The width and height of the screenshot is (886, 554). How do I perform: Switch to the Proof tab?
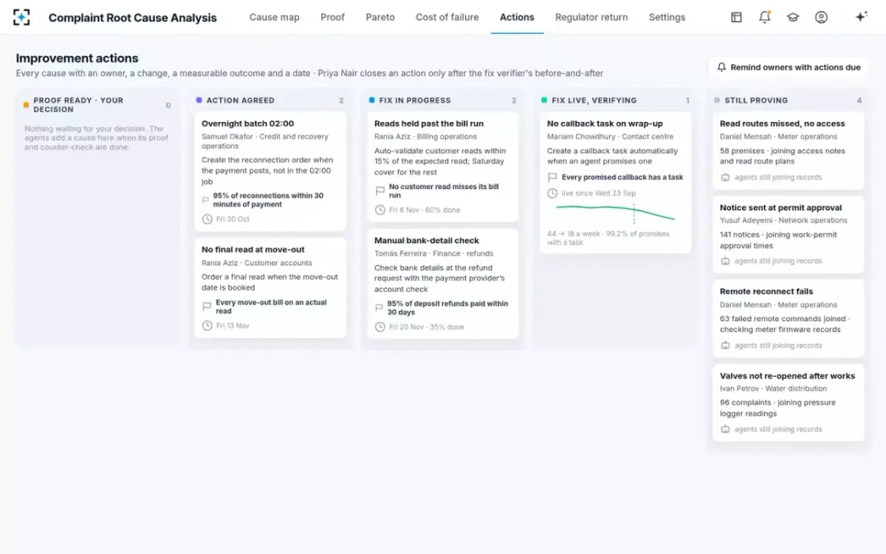click(x=332, y=17)
